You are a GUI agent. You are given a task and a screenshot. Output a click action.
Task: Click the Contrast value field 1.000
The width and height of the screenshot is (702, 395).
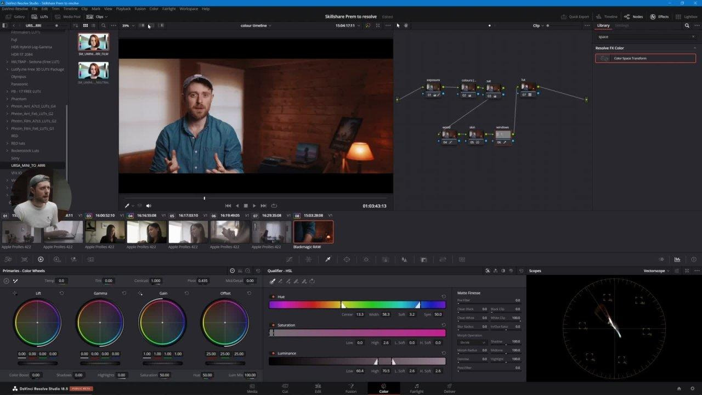pos(156,281)
